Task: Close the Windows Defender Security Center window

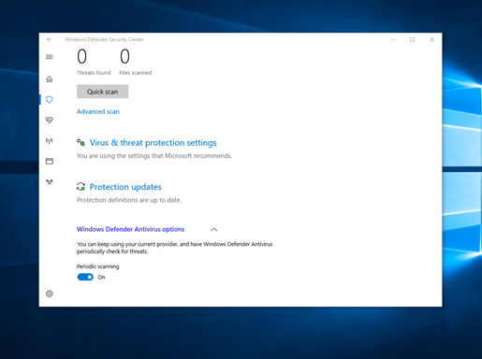Action: click(x=432, y=39)
